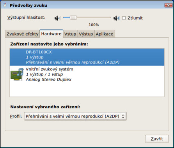174x148 pixels.
Task: Click the Zavřít button
Action: pos(157,139)
